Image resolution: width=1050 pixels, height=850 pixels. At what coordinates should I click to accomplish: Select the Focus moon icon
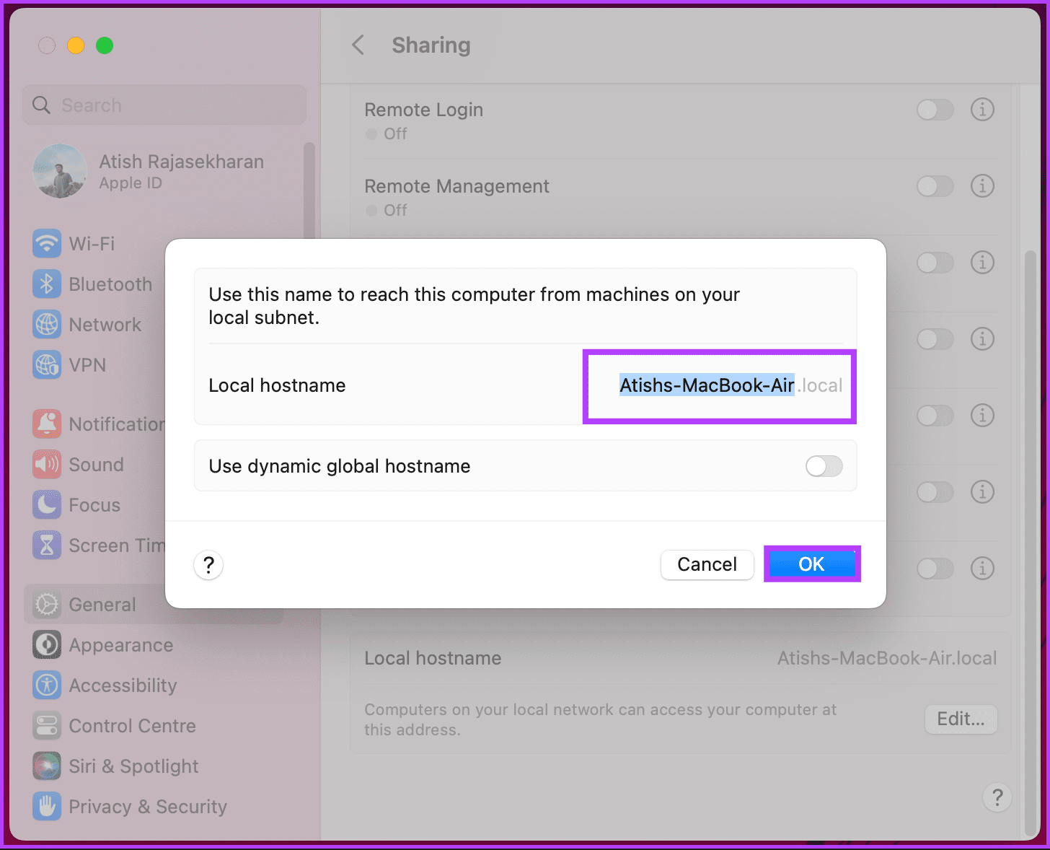47,505
